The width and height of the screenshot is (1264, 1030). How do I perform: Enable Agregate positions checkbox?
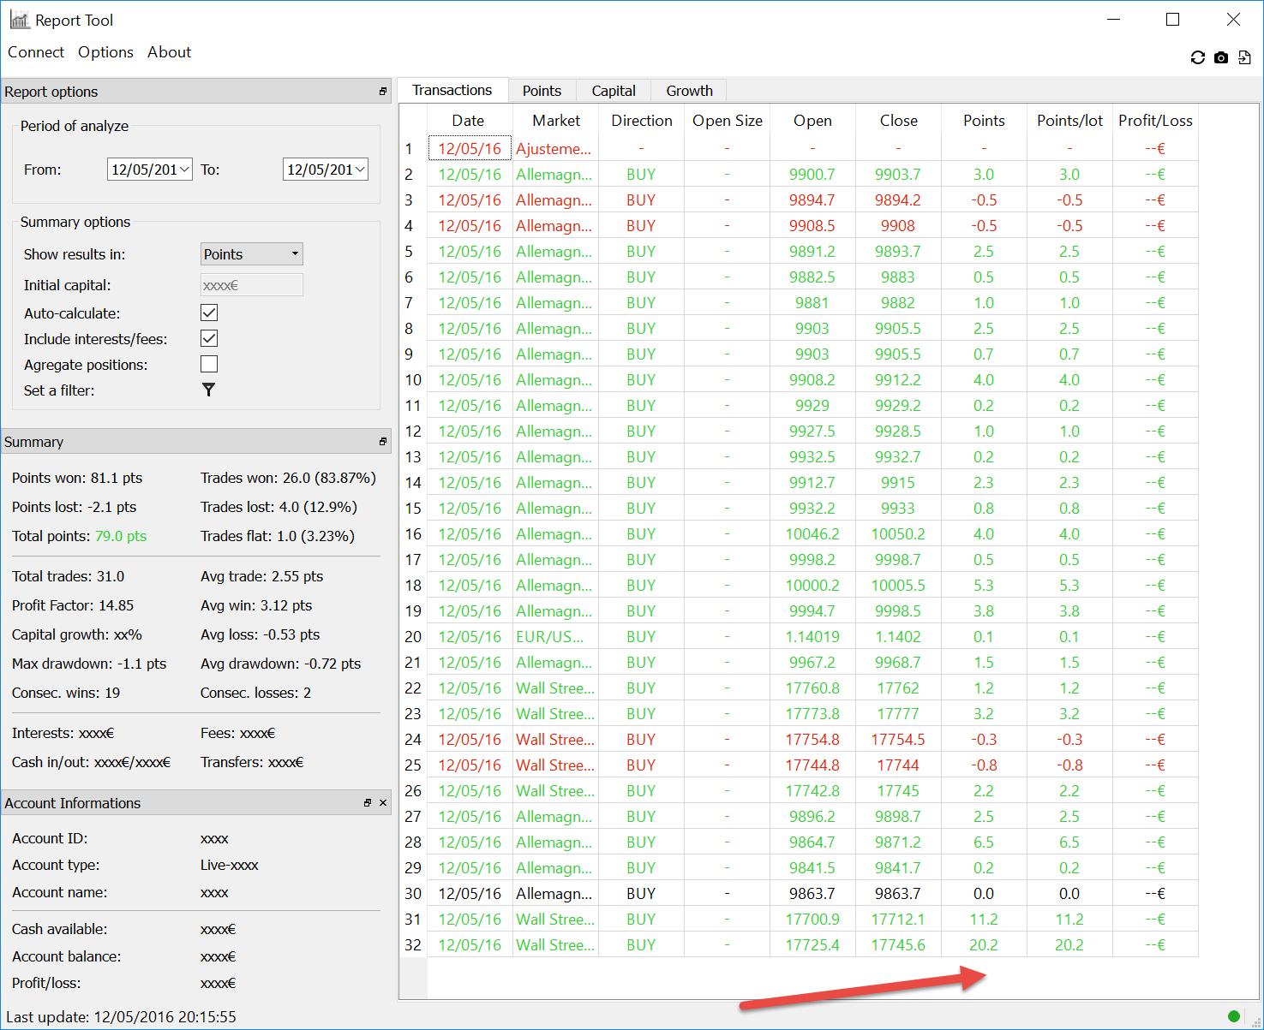point(209,364)
